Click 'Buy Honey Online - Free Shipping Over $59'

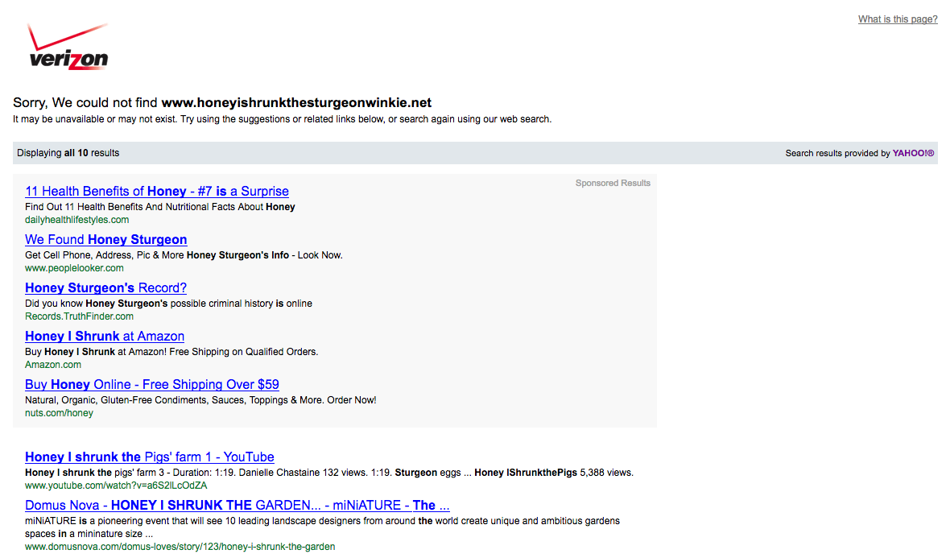(152, 385)
